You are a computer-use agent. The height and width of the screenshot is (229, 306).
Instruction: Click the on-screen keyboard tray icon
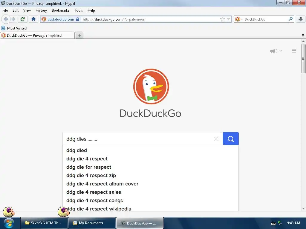click(273, 223)
